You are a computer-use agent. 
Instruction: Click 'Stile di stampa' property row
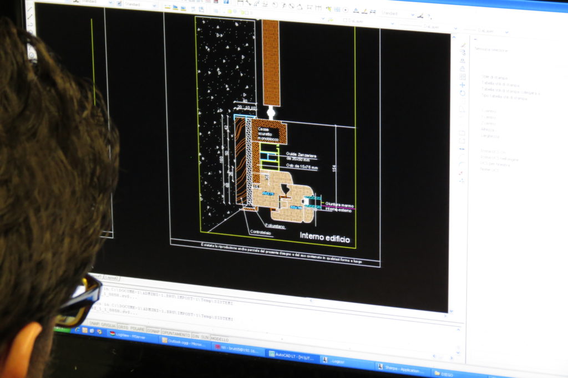494,77
